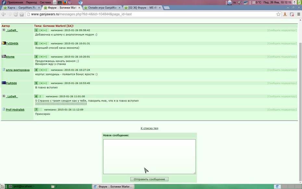Open a new browser tab

tap(167, 8)
